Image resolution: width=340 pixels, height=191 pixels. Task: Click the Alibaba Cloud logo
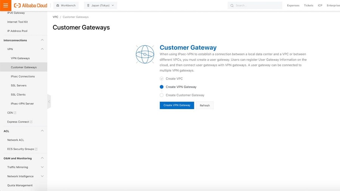click(31, 5)
